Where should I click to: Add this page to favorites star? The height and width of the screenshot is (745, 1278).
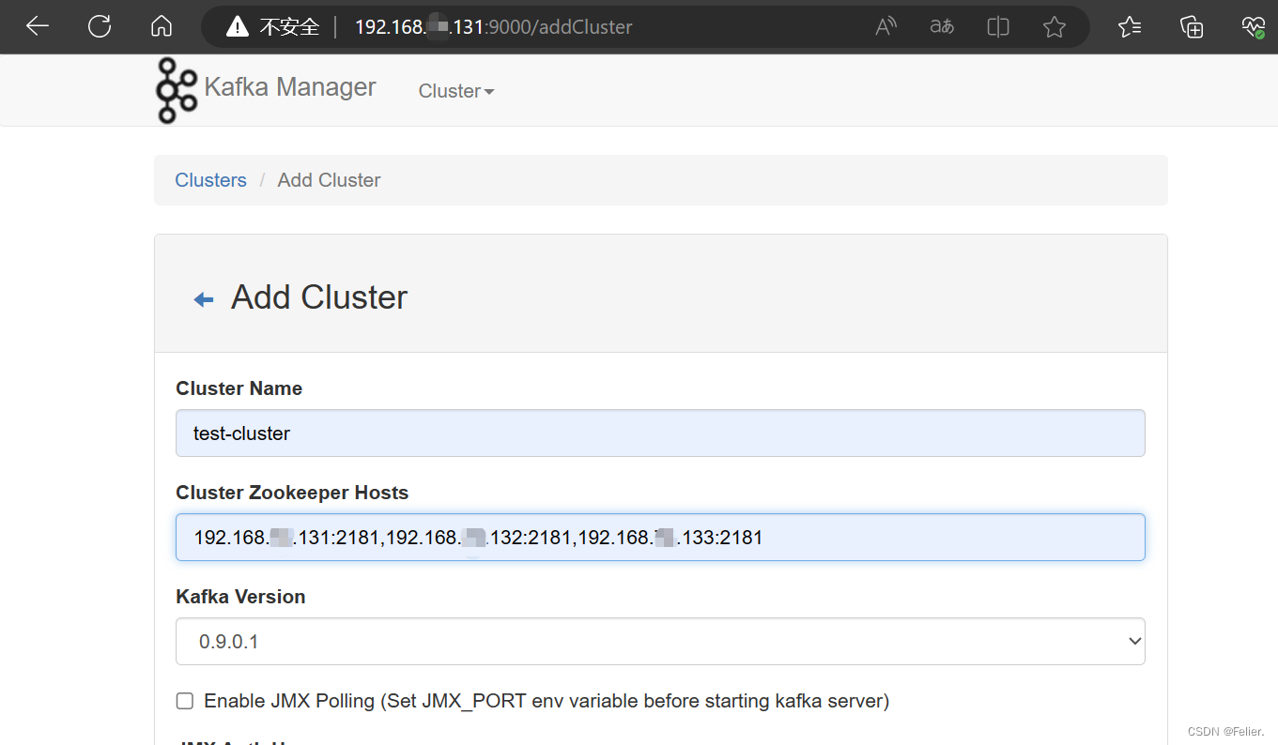click(1055, 27)
